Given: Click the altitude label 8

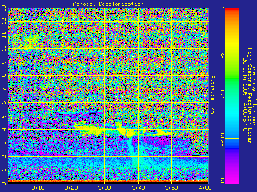Looking at the screenshot, I should point(4,76).
